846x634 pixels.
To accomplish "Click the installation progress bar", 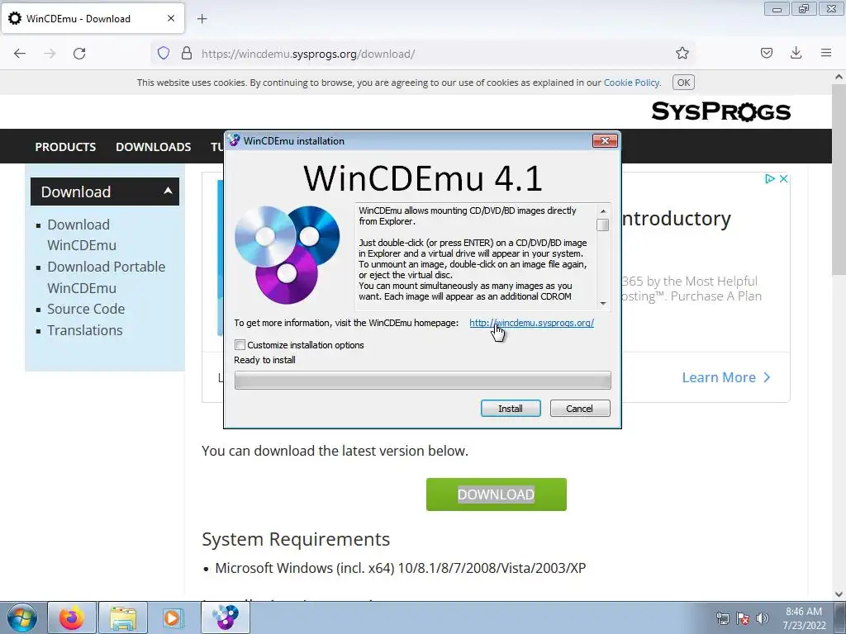I will coord(422,380).
